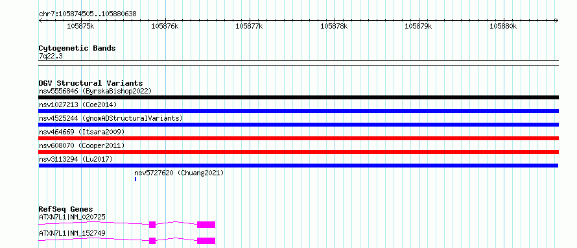The image size is (577, 248).
Task: Click the chr7:105874505..105880638 coordinates label
Action: [88, 14]
